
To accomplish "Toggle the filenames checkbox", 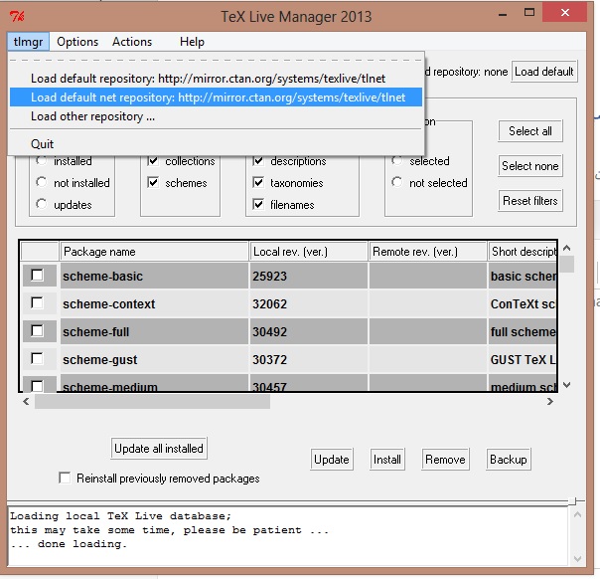I will click(258, 204).
